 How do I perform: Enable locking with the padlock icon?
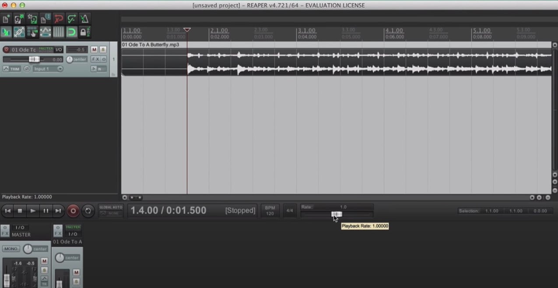pos(83,32)
